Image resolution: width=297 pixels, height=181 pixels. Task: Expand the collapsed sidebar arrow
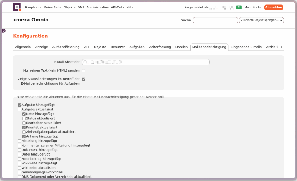click(x=4, y=31)
